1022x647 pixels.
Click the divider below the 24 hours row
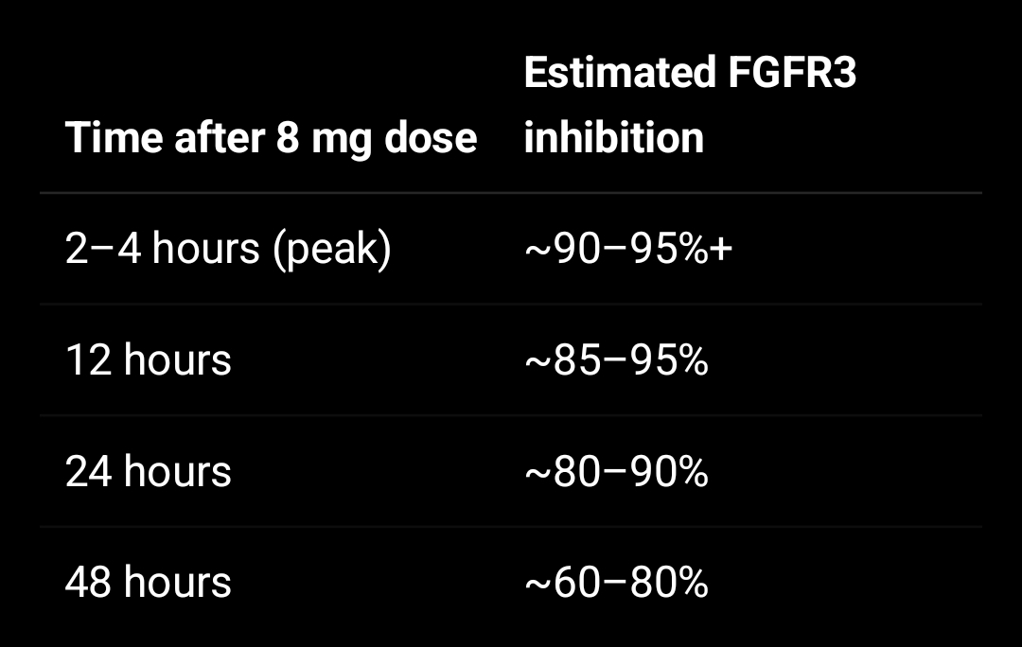[x=511, y=527]
